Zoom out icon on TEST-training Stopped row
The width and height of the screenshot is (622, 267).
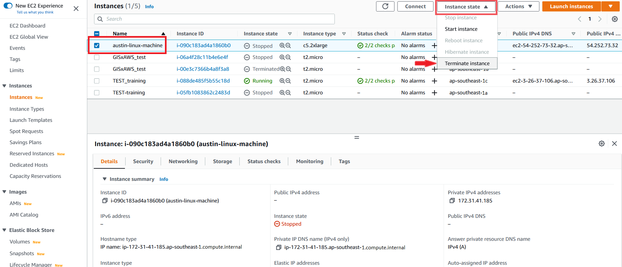[288, 93]
